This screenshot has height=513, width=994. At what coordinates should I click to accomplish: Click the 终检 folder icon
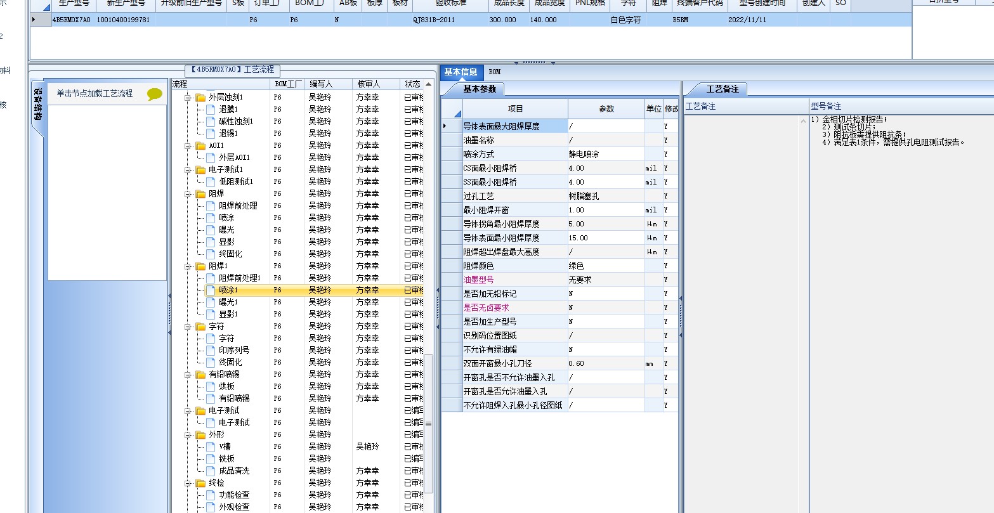point(200,483)
